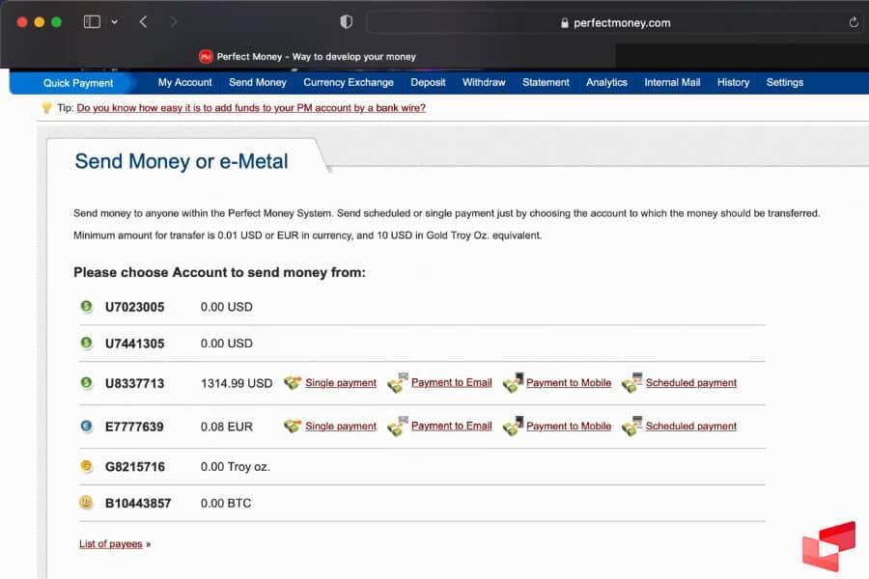Click the forward navigation arrow

click(x=174, y=21)
